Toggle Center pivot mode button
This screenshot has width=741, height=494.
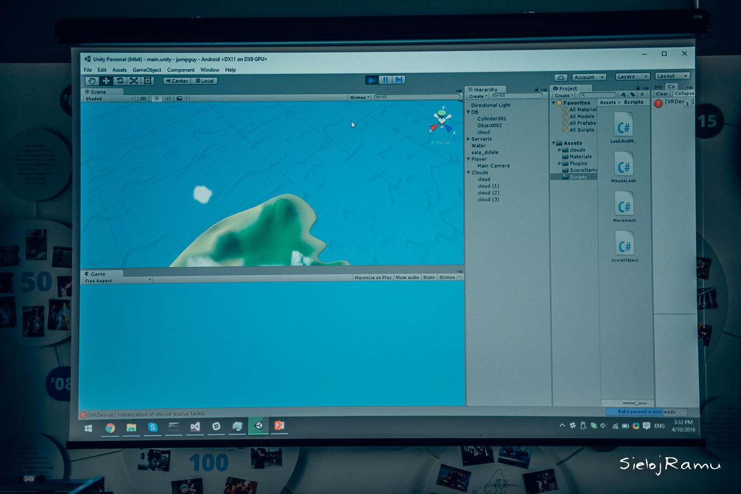coord(177,81)
